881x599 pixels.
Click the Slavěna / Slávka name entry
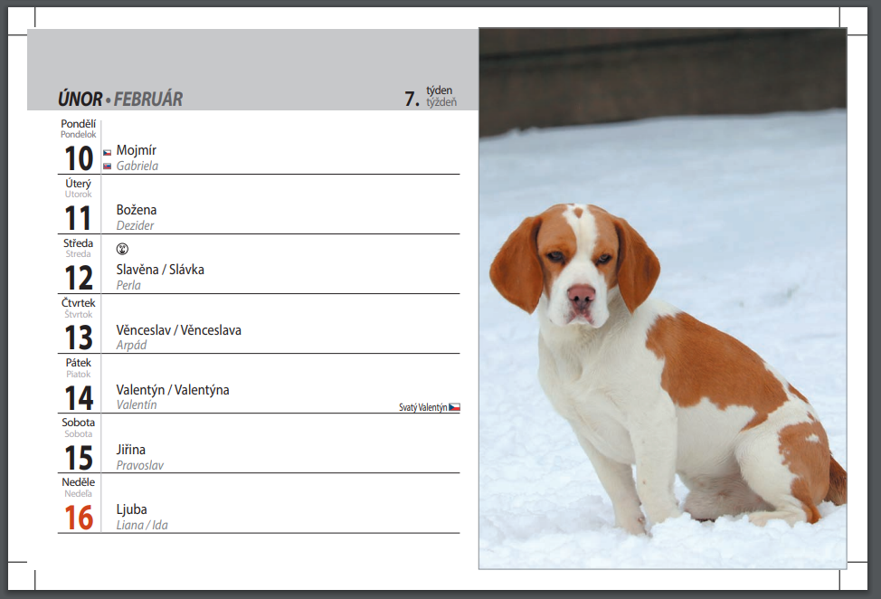160,270
